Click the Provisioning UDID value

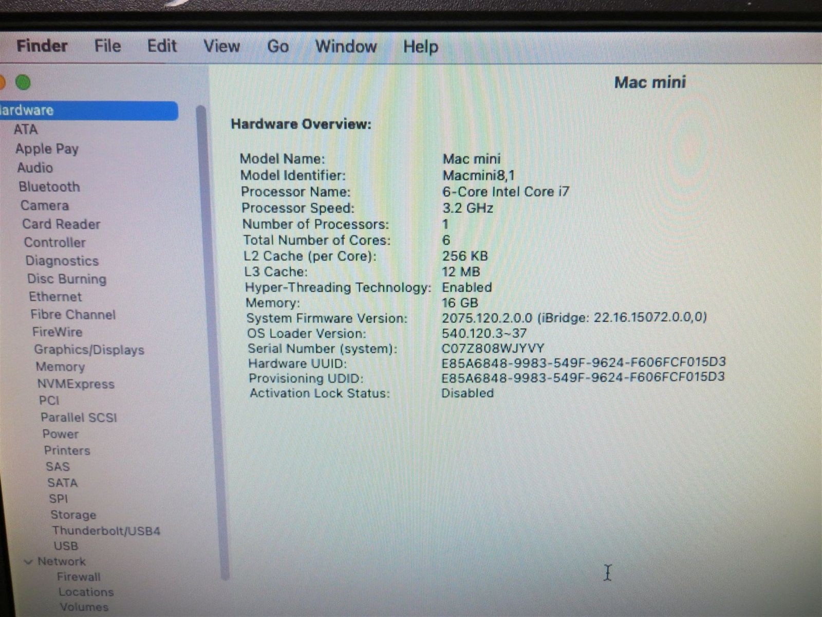pyautogui.click(x=583, y=377)
